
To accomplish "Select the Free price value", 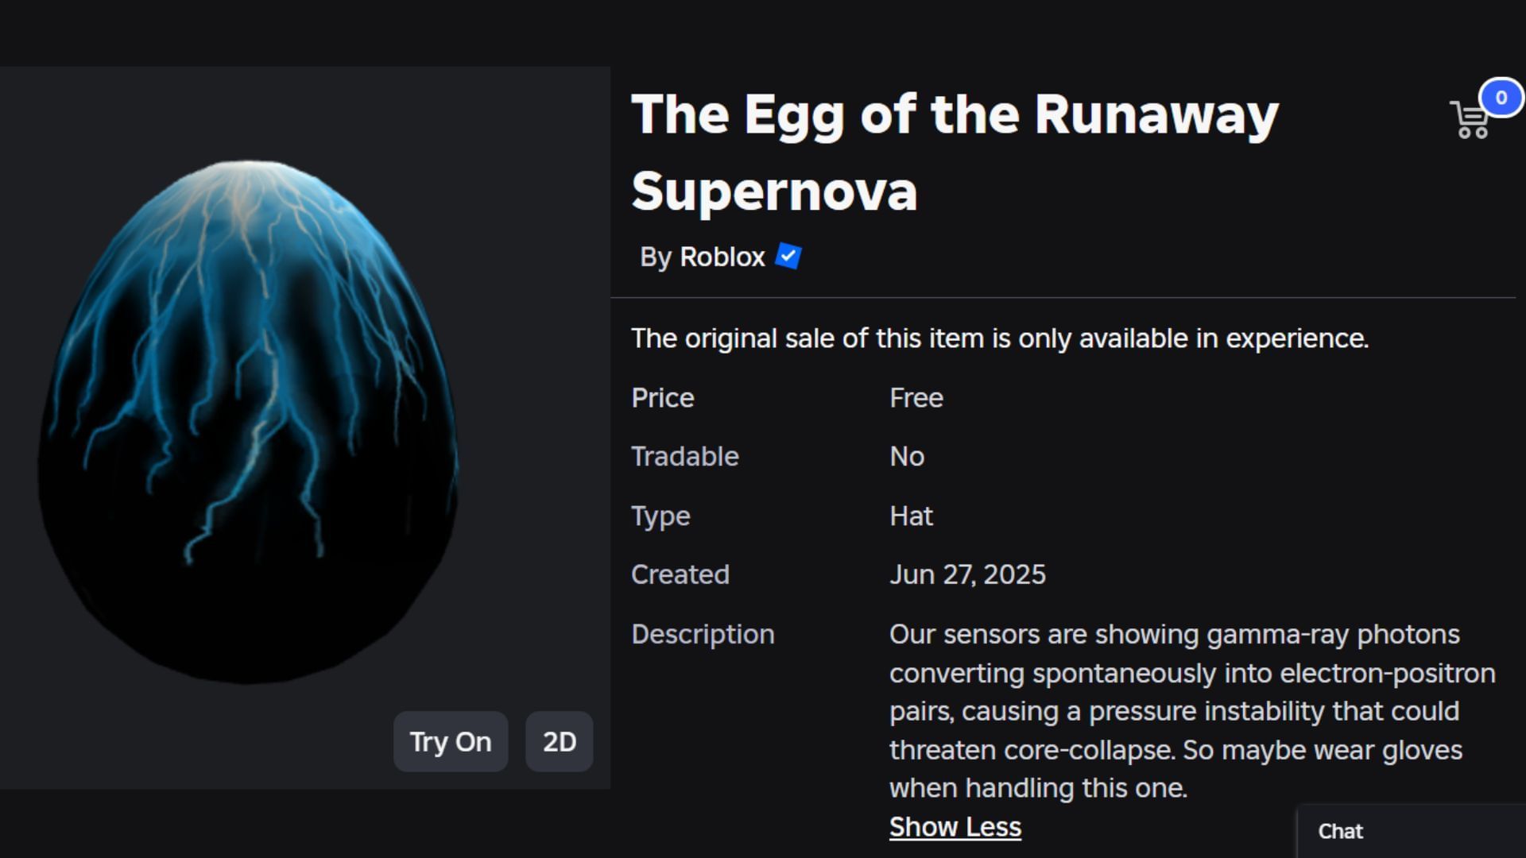I will point(916,397).
